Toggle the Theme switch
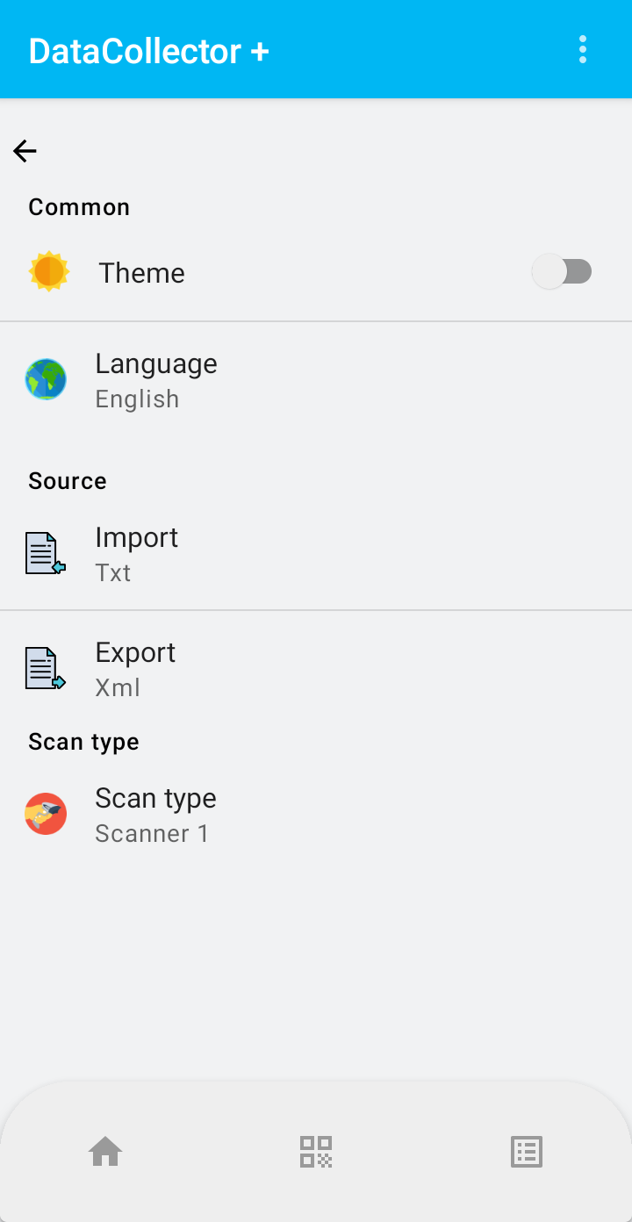This screenshot has height=1222, width=632. 563,272
